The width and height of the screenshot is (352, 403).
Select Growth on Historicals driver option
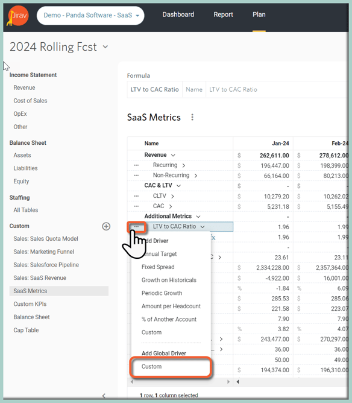point(169,280)
